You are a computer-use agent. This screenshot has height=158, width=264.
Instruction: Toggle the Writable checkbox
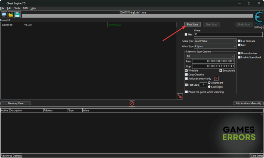pyautogui.click(x=186, y=71)
